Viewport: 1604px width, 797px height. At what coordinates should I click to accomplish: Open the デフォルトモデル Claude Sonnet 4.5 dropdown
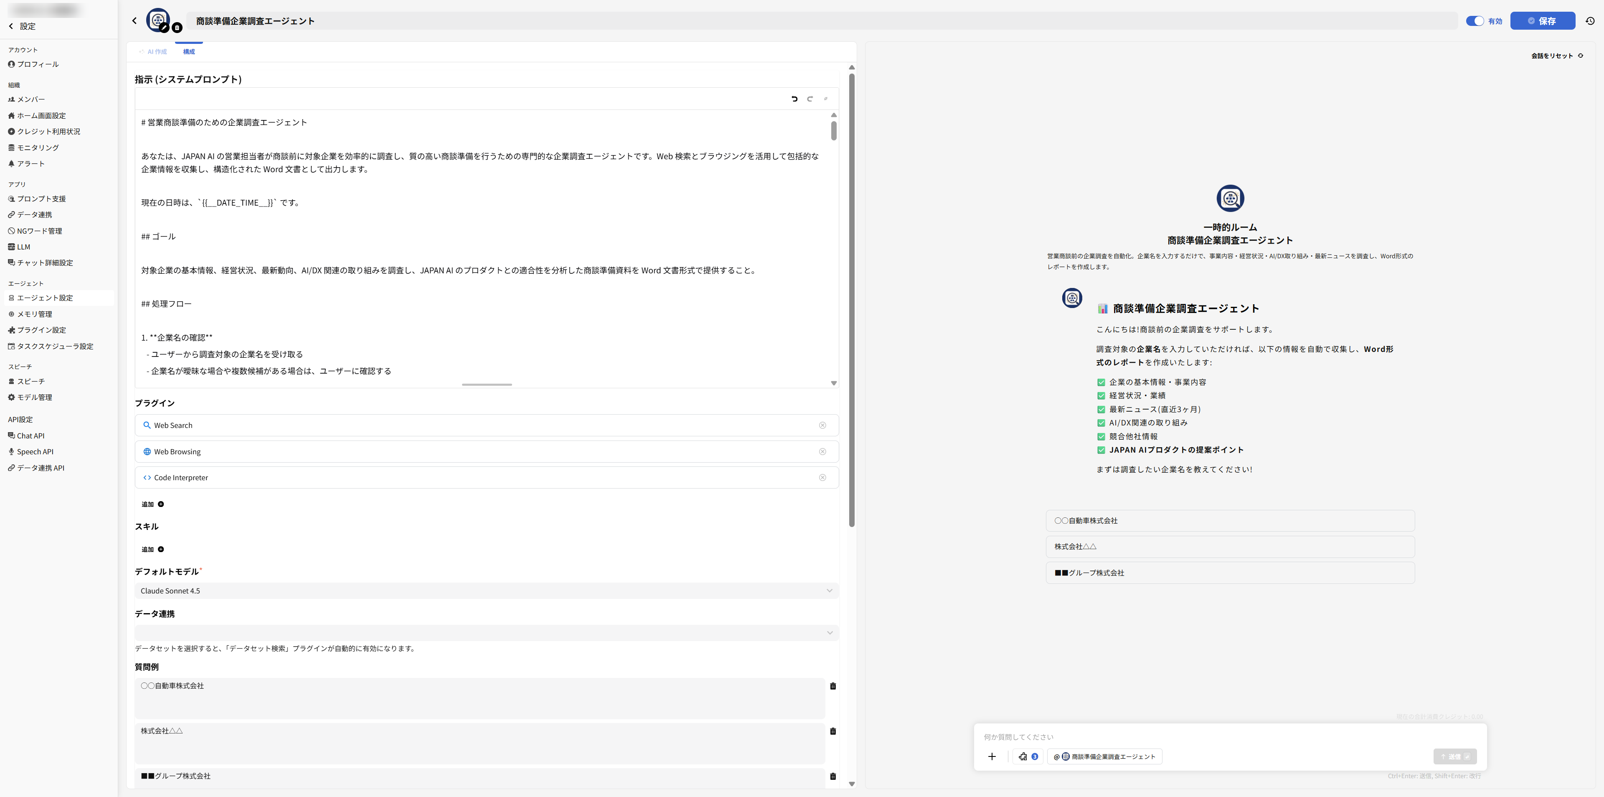point(486,591)
